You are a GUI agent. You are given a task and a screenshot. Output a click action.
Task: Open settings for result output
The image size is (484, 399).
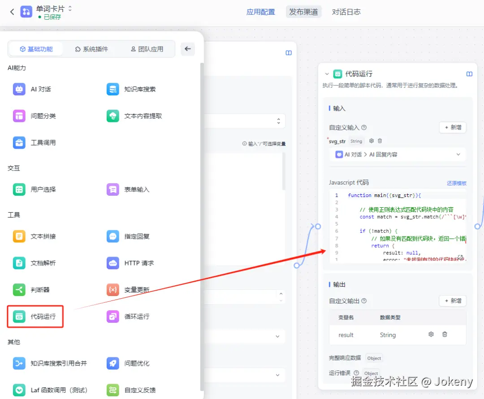431,334
